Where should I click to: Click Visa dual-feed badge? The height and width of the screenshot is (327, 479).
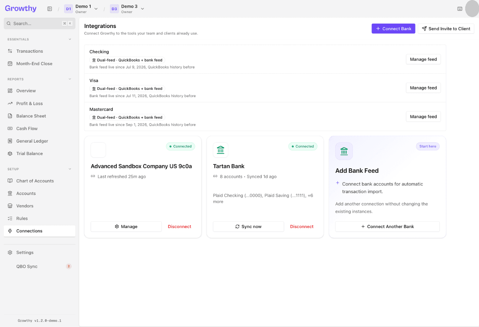[127, 89]
